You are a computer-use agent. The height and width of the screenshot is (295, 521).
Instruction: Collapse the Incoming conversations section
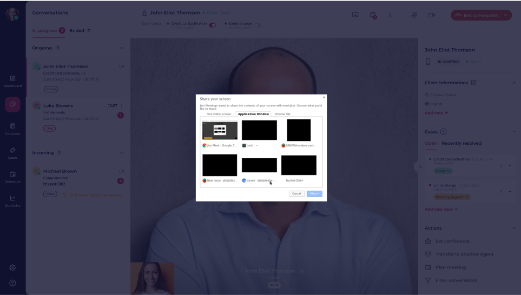click(122, 153)
